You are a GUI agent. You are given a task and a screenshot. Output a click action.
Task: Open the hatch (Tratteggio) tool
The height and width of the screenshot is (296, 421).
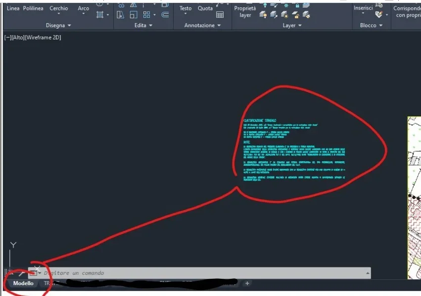[x=100, y=15]
